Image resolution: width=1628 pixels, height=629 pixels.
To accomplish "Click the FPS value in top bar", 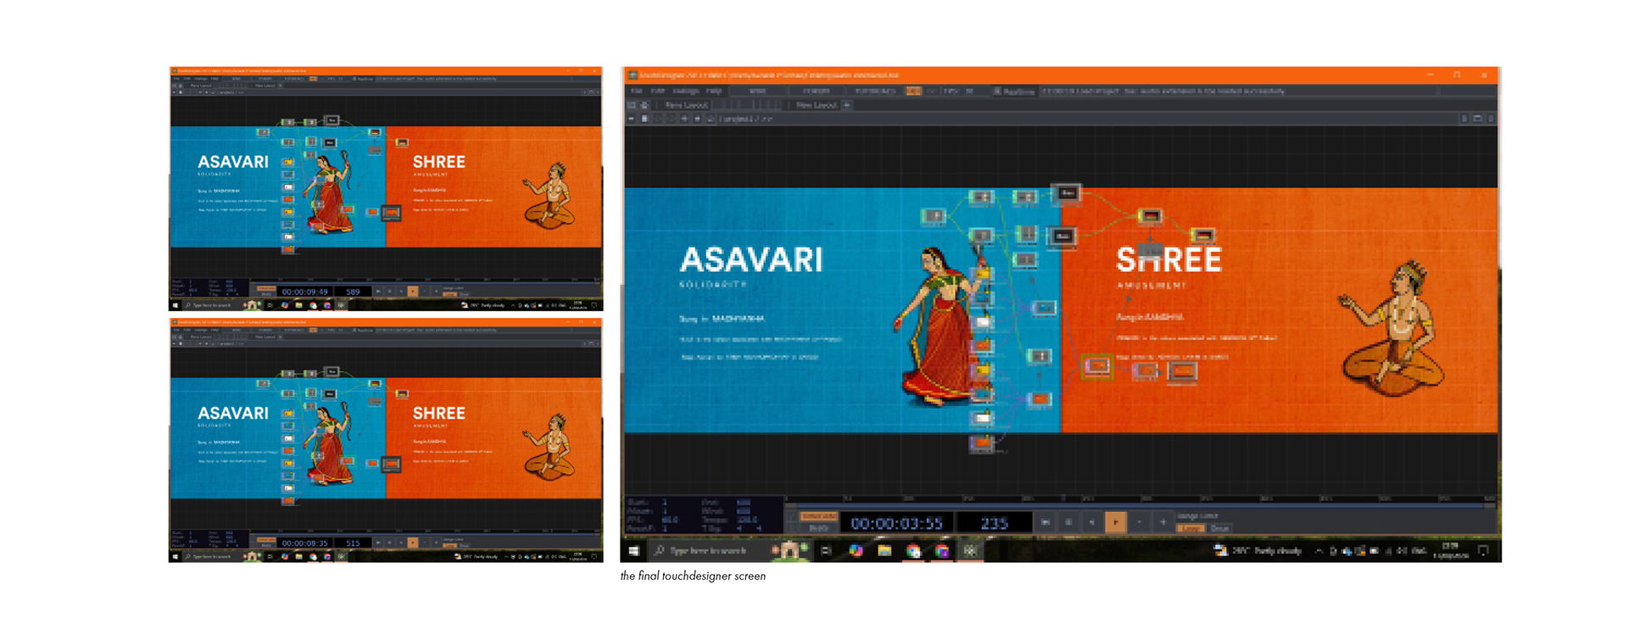I will coord(969,91).
